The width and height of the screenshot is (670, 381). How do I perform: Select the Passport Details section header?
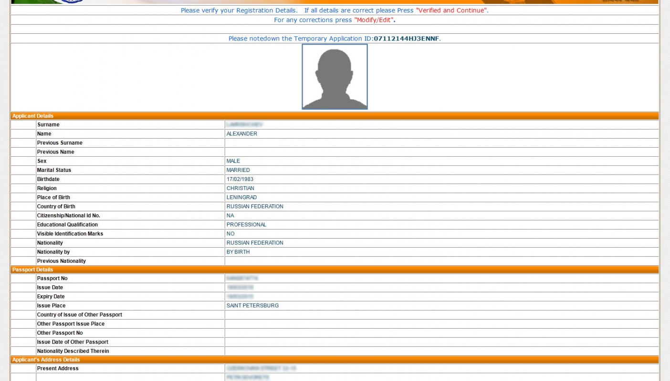[x=32, y=270]
